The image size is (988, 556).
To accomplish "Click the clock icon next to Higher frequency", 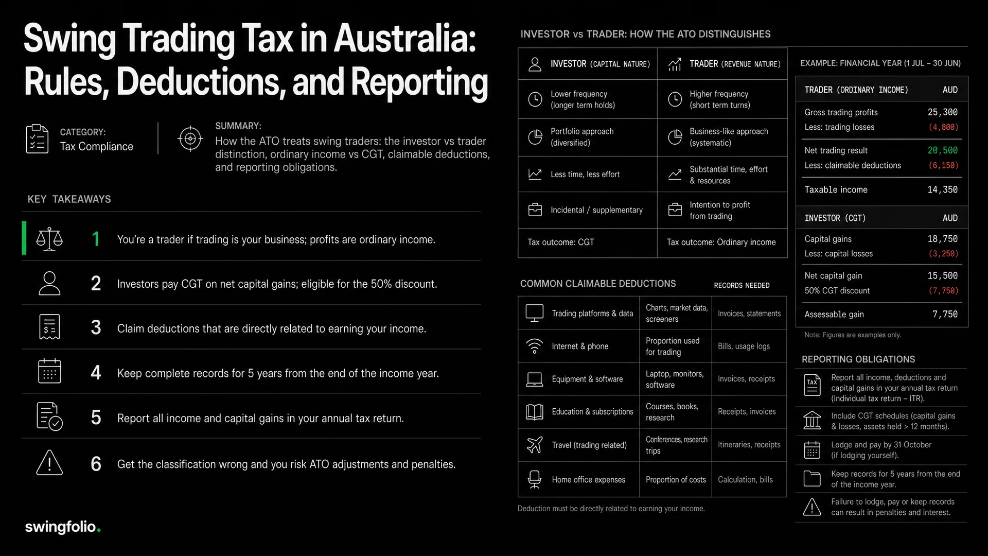I will tap(675, 99).
